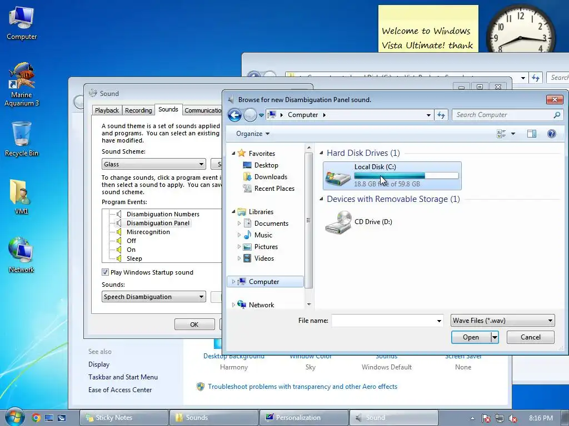Screen dimensions: 569x426
Task: Toggle Play Windows Startup sound checkbox
Action: tap(105, 272)
